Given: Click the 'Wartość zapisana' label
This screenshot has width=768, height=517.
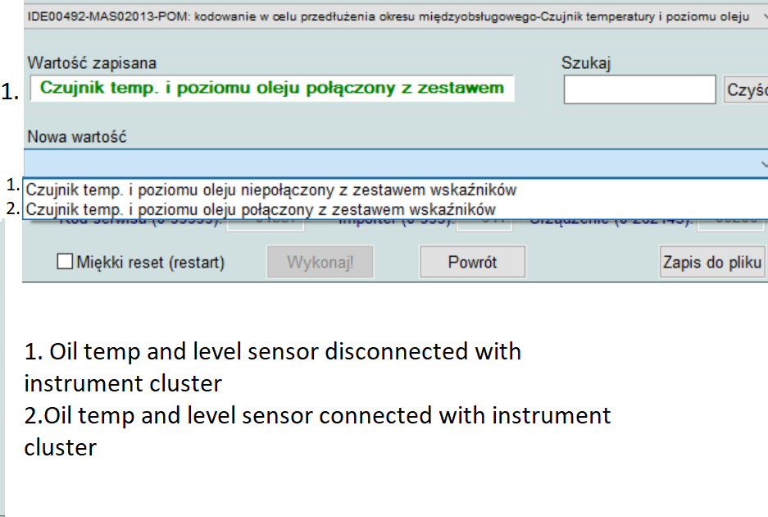Looking at the screenshot, I should [x=92, y=63].
